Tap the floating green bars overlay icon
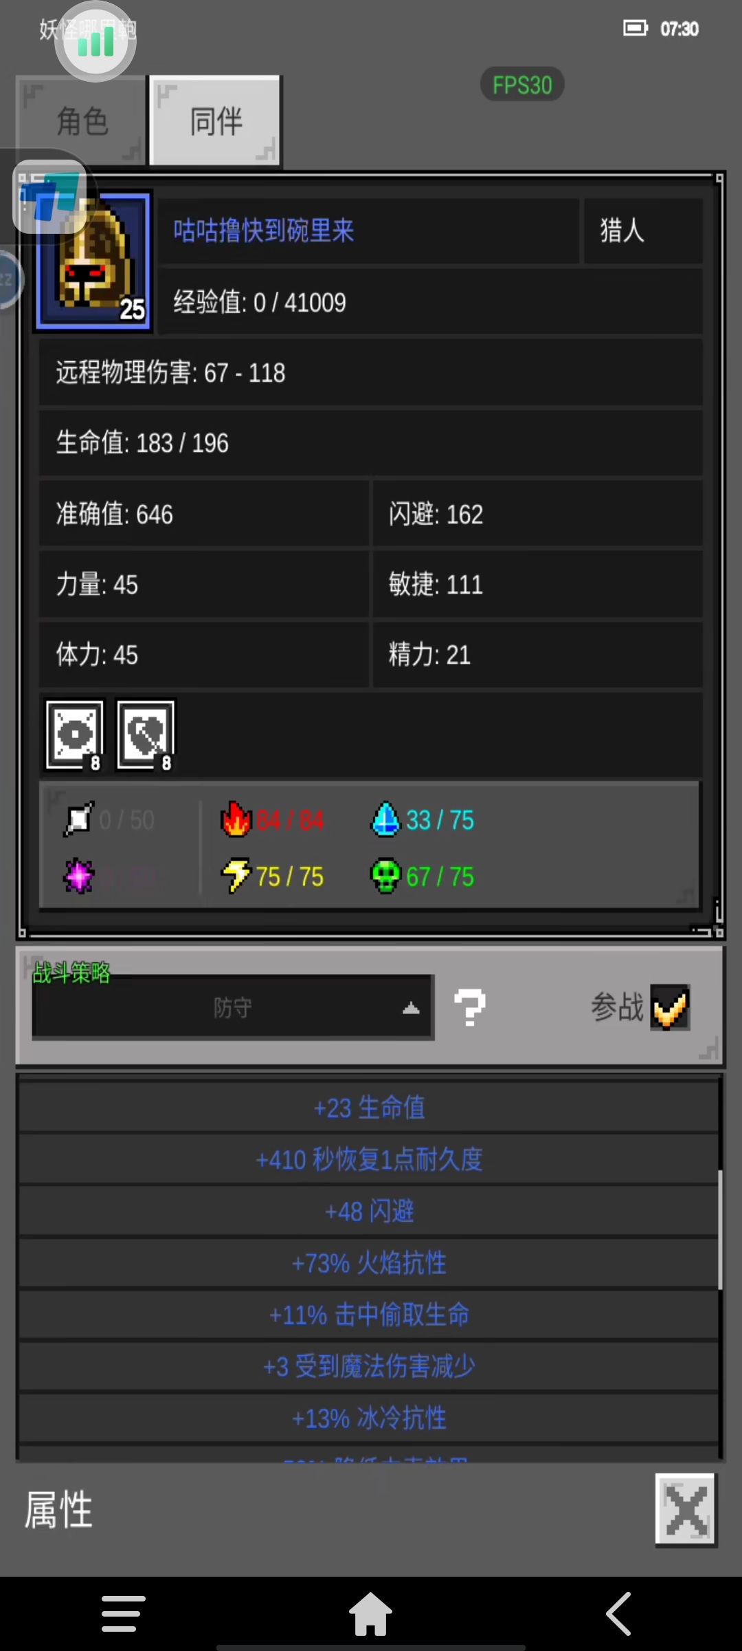The width and height of the screenshot is (742, 1651). pos(95,42)
